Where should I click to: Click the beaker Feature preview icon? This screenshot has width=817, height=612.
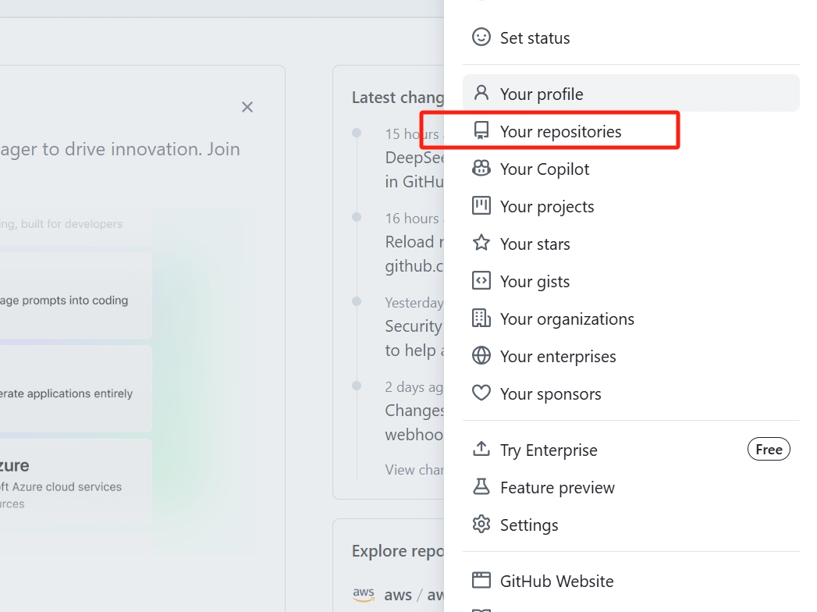(x=481, y=487)
